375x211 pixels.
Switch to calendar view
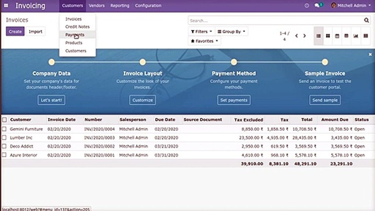337,36
